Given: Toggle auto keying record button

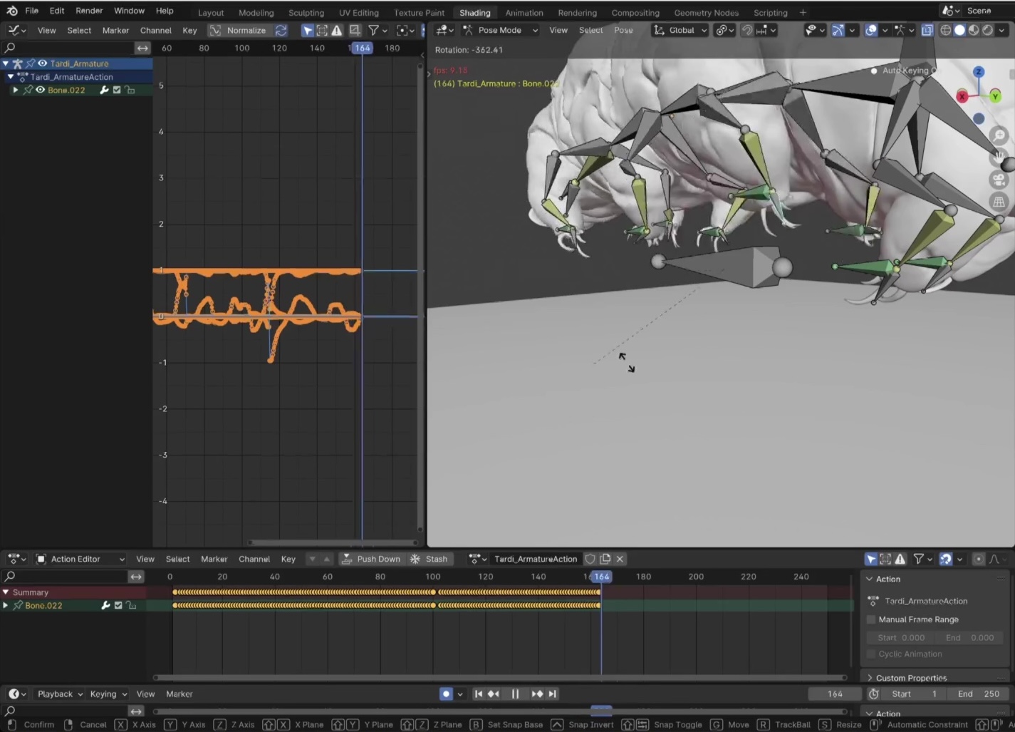Looking at the screenshot, I should (x=446, y=694).
